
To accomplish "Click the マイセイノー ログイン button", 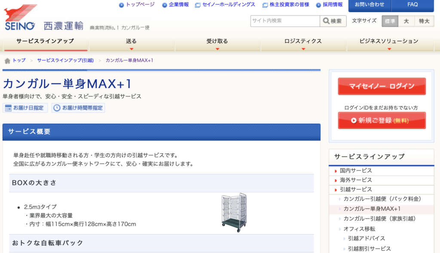I will coord(382,86).
